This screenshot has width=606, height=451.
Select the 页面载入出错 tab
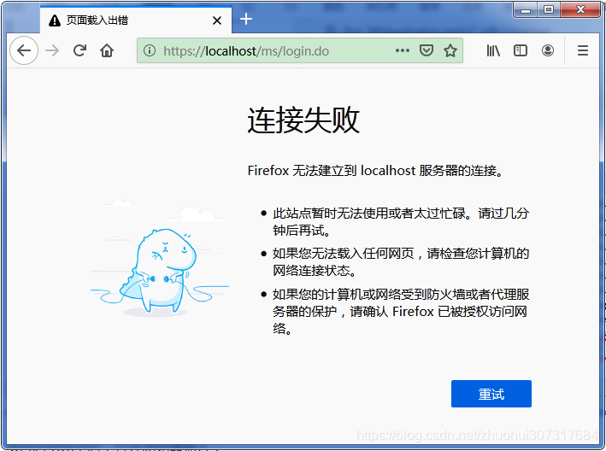point(136,20)
